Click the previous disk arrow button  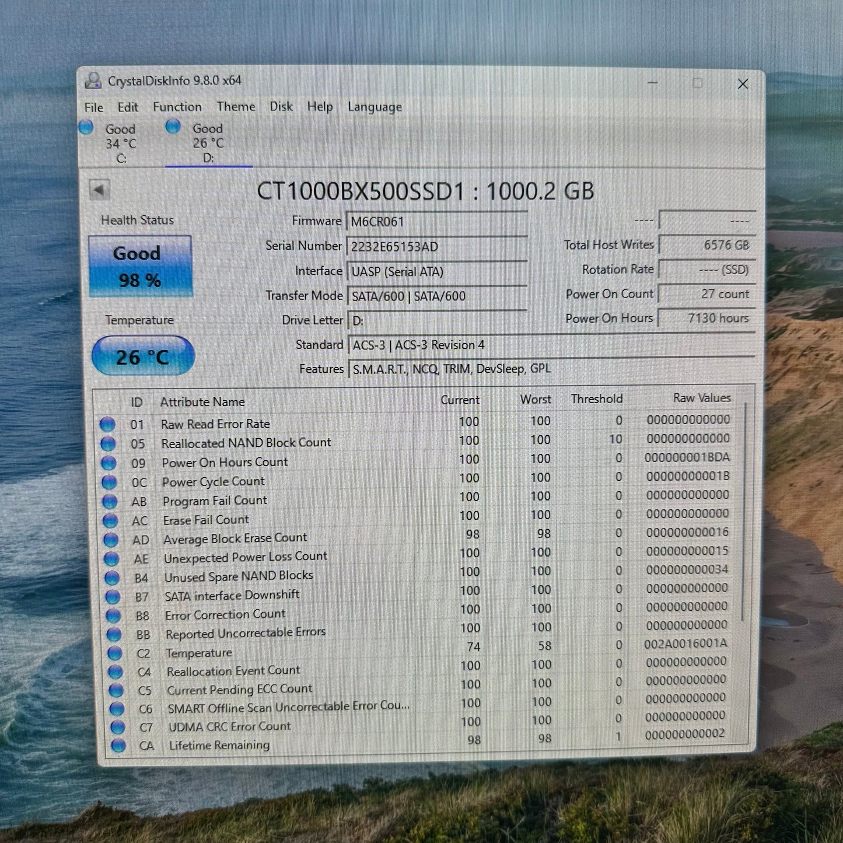100,190
